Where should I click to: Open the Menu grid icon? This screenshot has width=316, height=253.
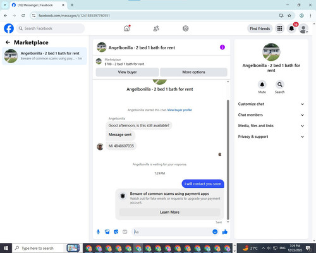click(279, 28)
